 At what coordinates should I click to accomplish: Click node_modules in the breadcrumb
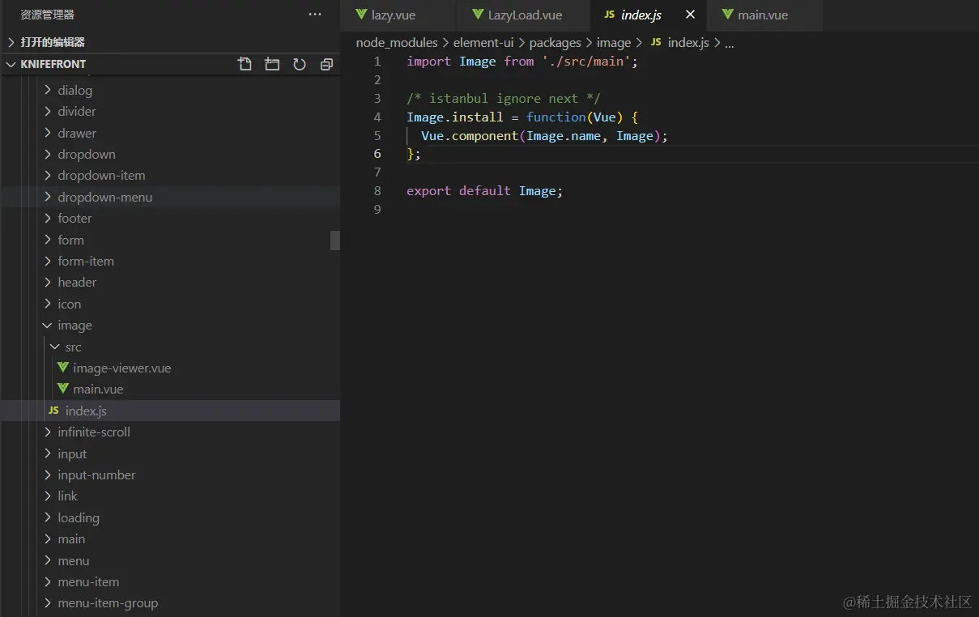tap(397, 42)
